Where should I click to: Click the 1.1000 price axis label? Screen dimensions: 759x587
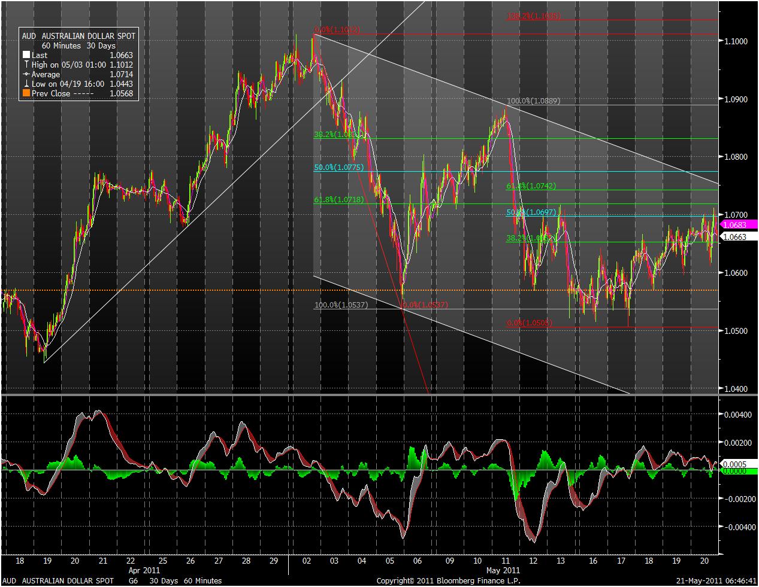point(735,41)
